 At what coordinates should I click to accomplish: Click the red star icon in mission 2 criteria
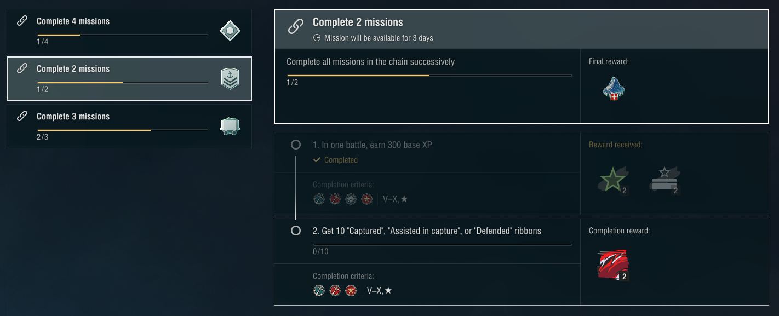coord(351,291)
